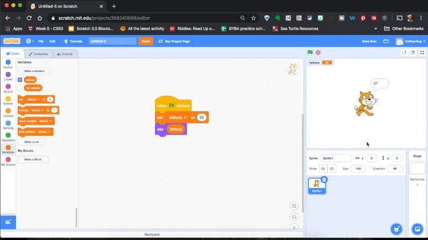Open the Edit menu
The image size is (428, 240).
pyautogui.click(x=52, y=41)
